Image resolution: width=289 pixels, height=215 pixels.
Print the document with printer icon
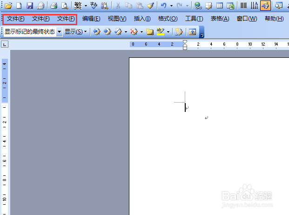coord(54,6)
